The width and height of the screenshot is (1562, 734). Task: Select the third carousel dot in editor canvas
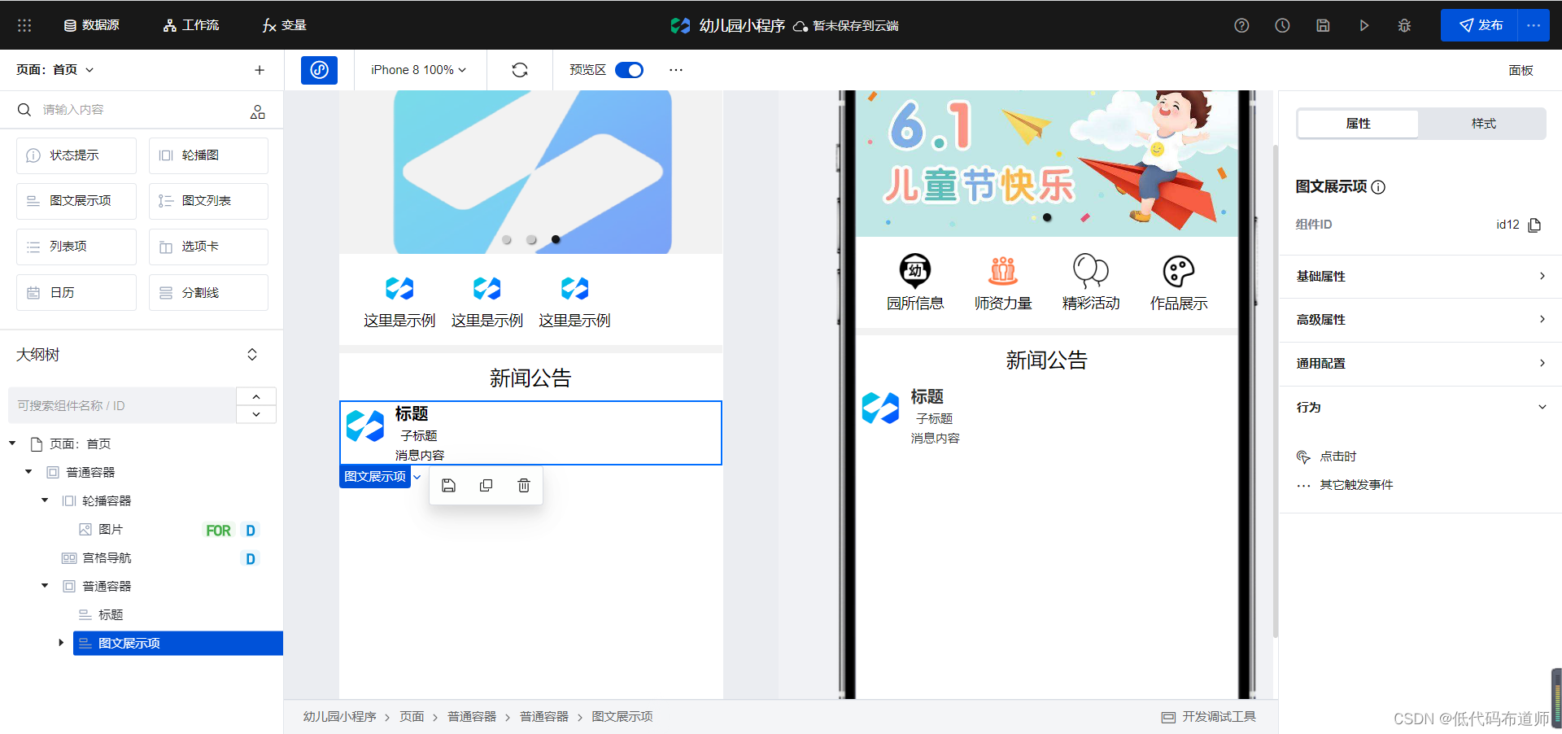[x=556, y=239]
